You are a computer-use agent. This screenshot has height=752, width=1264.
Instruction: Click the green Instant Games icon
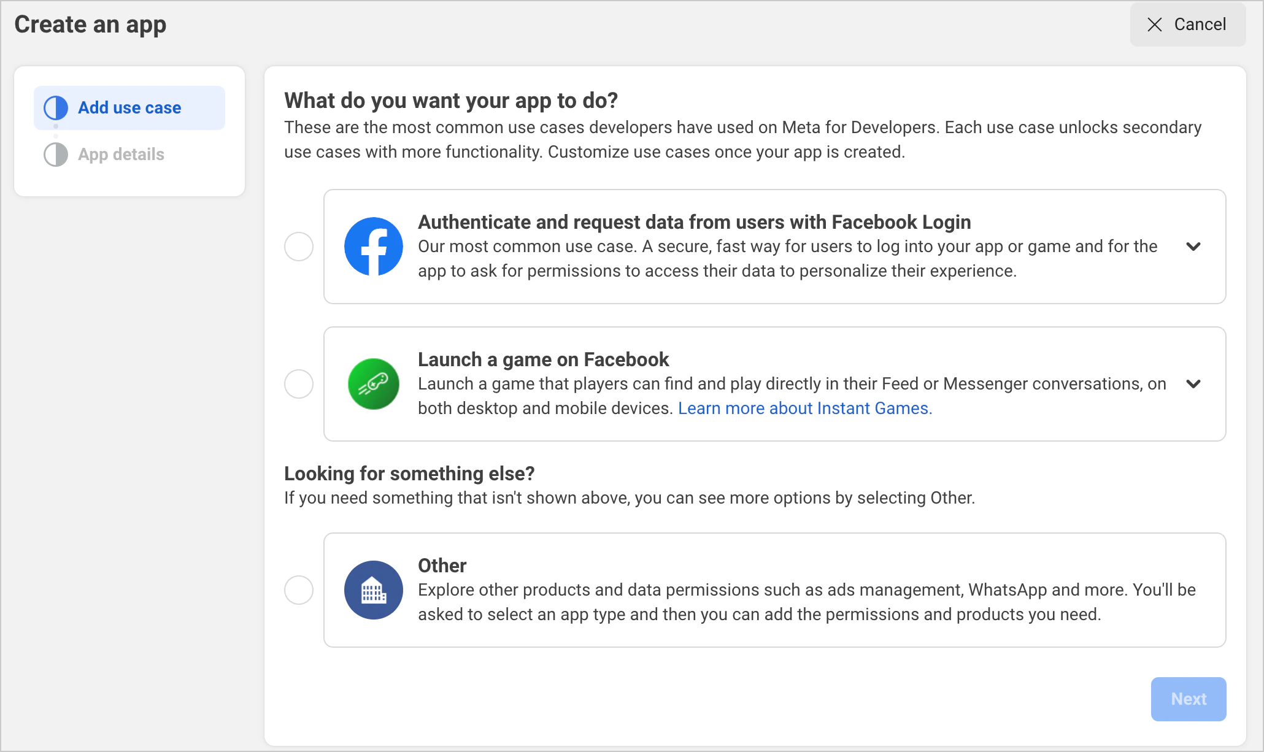click(x=372, y=384)
